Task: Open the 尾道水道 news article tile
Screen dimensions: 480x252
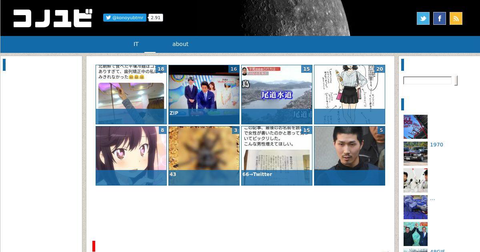Action: click(x=277, y=95)
